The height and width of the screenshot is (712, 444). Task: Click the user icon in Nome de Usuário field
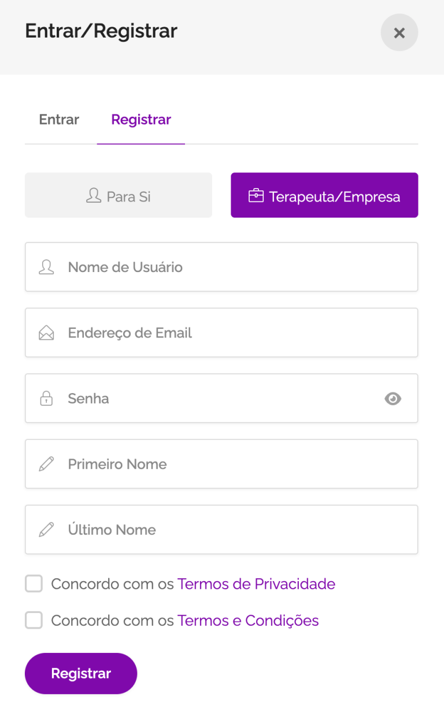pos(46,267)
